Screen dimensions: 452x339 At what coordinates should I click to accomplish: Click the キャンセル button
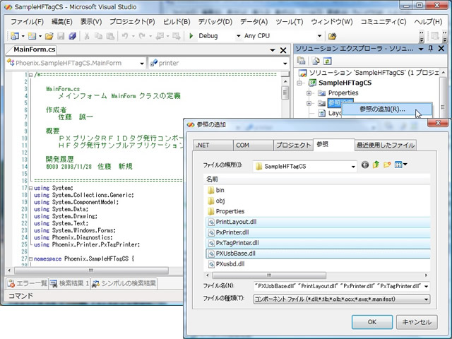tap(417, 322)
